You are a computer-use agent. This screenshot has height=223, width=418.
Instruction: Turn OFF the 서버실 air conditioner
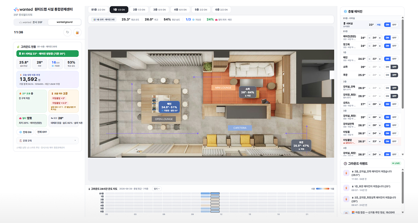(x=394, y=25)
